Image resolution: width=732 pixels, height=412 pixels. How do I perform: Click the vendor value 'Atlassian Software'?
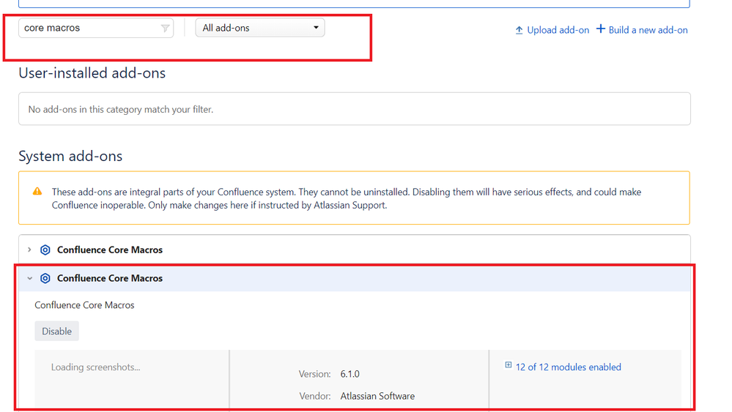pos(377,396)
